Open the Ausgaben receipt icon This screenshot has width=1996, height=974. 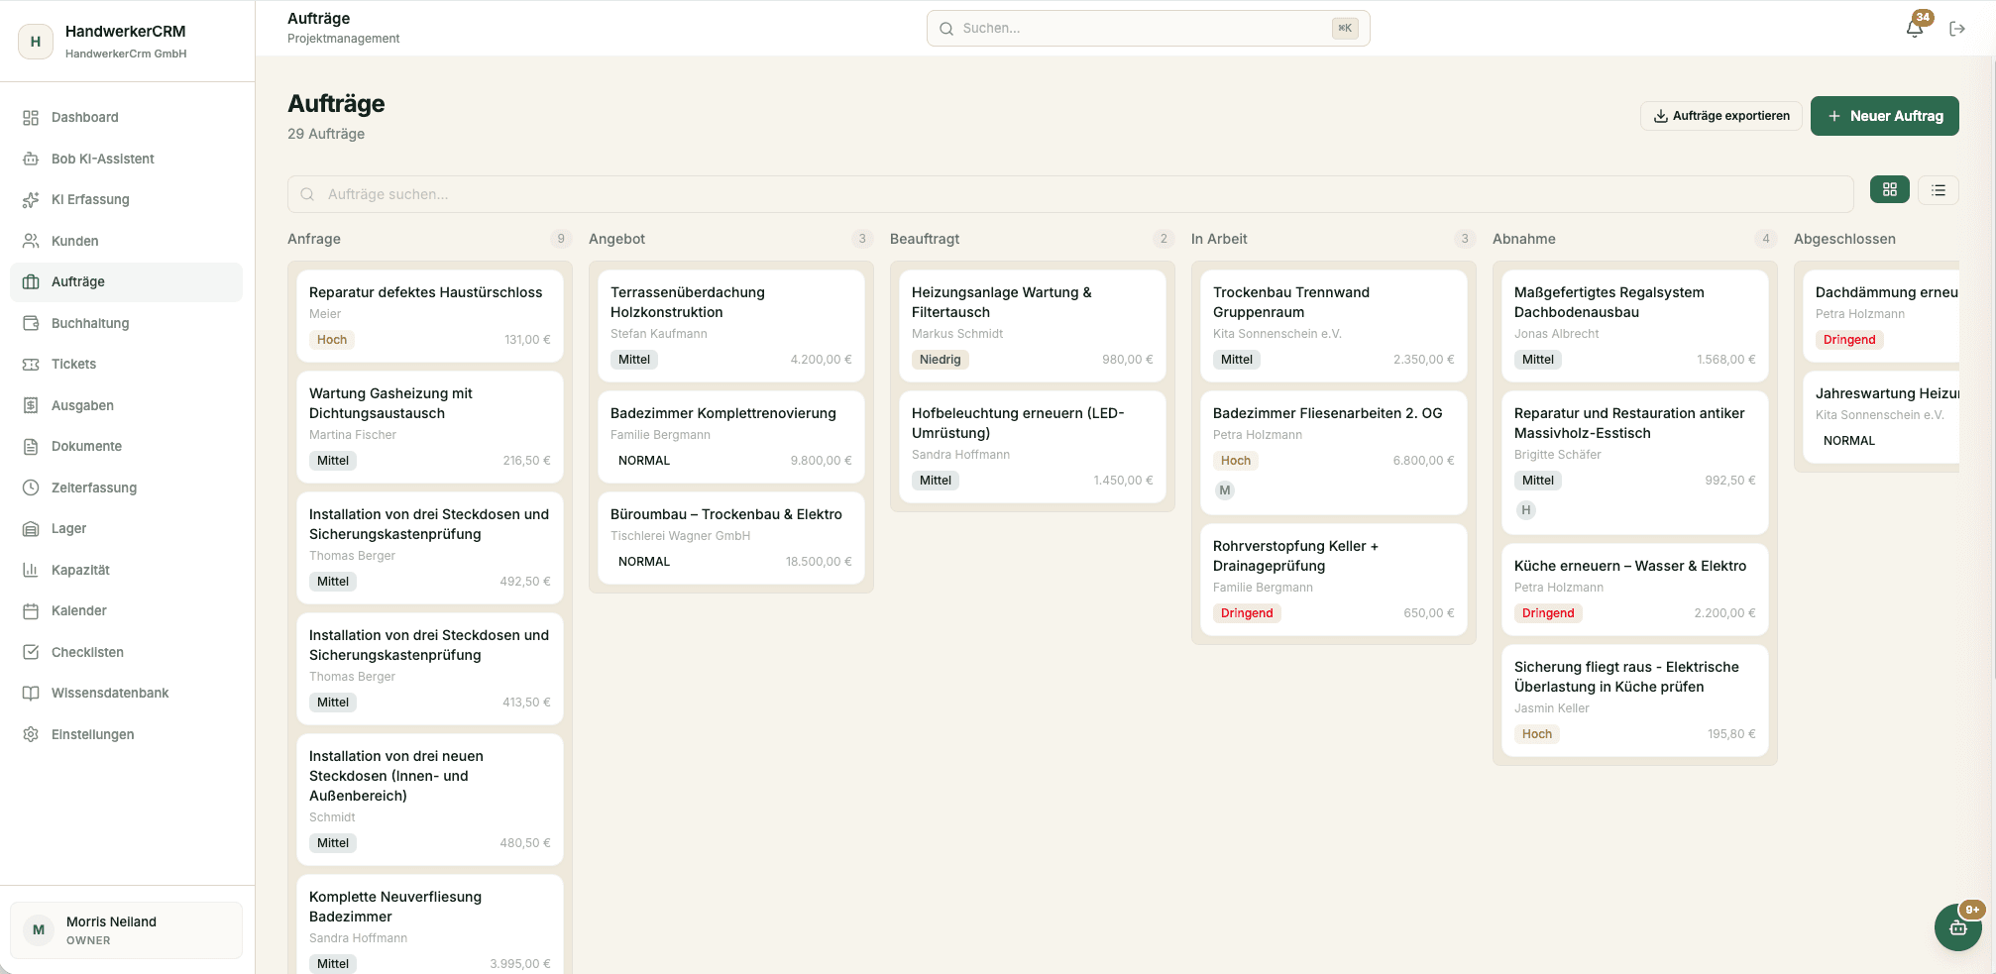31,405
